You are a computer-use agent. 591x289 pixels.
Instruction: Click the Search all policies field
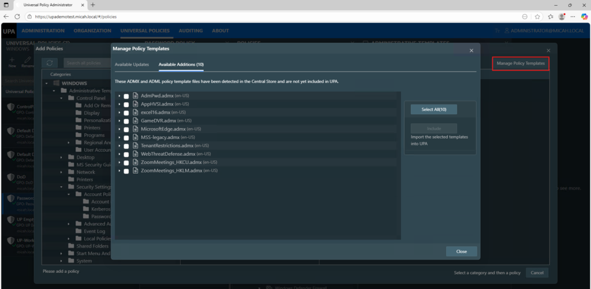(87, 62)
